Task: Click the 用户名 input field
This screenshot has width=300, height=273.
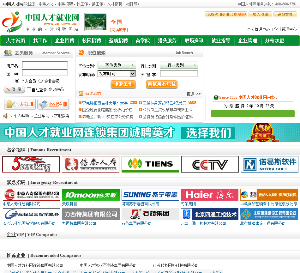Action: pyautogui.click(x=45, y=65)
